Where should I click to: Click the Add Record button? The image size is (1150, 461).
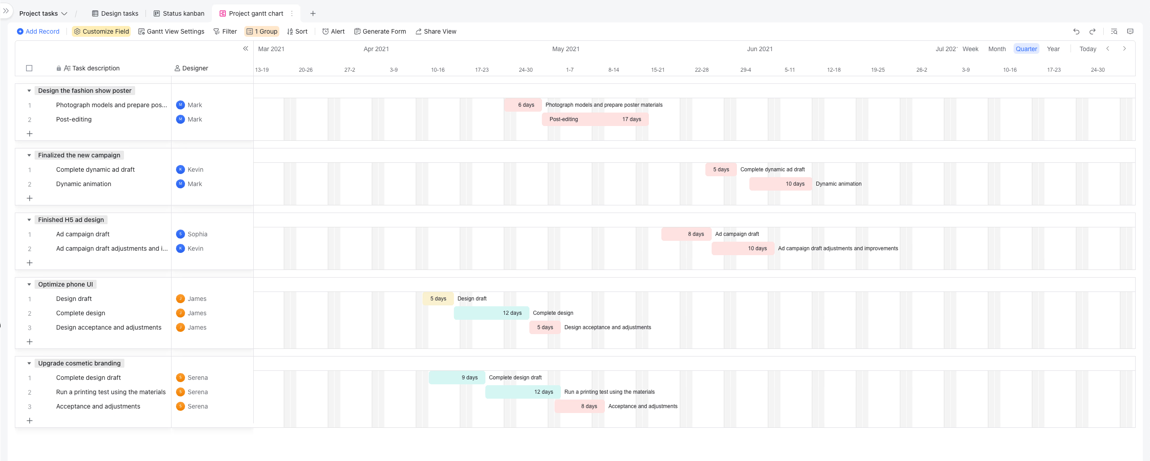pyautogui.click(x=38, y=31)
